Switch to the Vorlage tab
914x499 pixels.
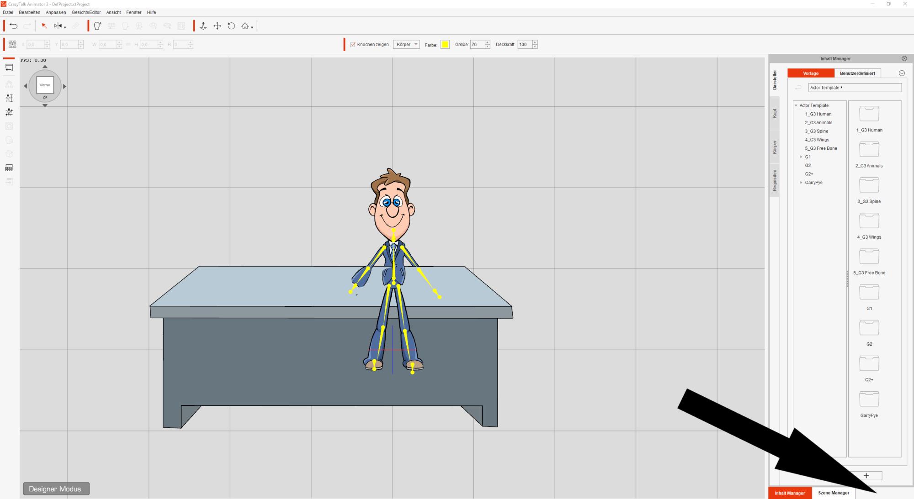pos(811,73)
